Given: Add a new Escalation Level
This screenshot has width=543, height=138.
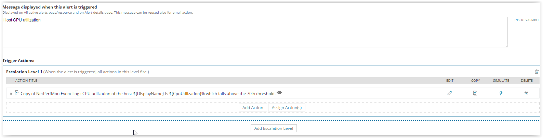Looking at the screenshot, I should [274, 128].
